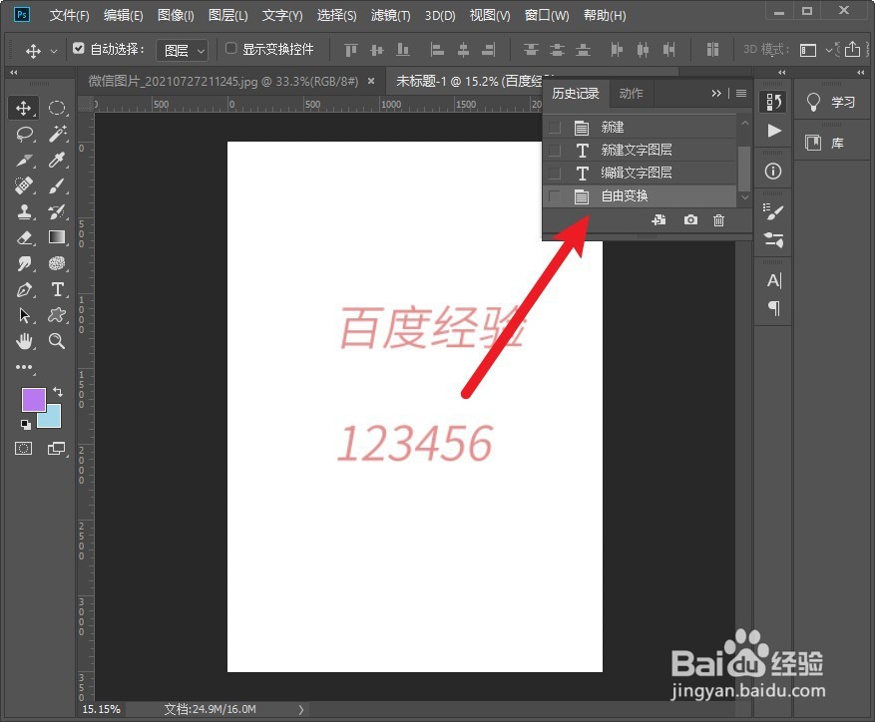This screenshot has width=875, height=722.
Task: Select the Sponge tool
Action: click(57, 263)
